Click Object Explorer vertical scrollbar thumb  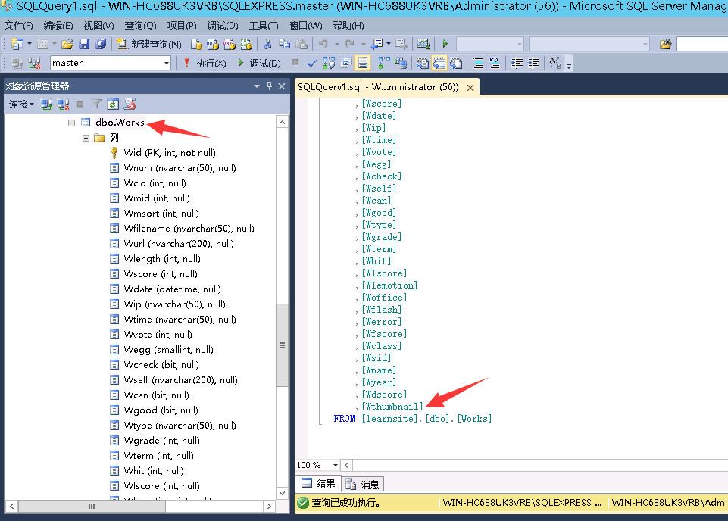coord(282,345)
